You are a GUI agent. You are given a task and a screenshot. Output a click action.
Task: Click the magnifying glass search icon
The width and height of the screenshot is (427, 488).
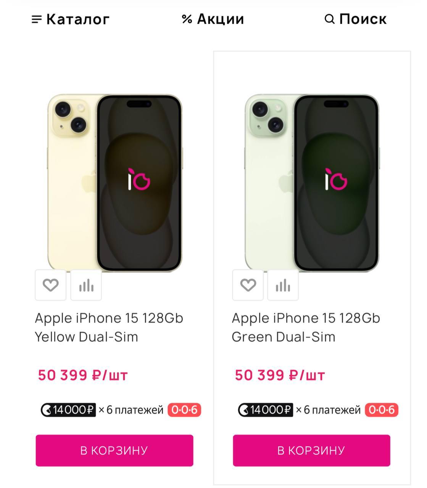tap(329, 19)
